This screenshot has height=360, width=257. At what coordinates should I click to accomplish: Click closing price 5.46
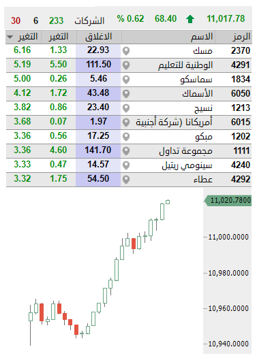click(x=98, y=78)
